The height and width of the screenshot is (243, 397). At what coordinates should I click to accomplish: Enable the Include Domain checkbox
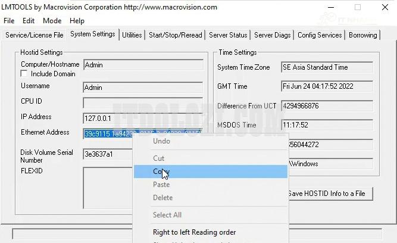(x=24, y=74)
